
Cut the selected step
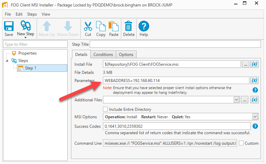click(x=88, y=28)
